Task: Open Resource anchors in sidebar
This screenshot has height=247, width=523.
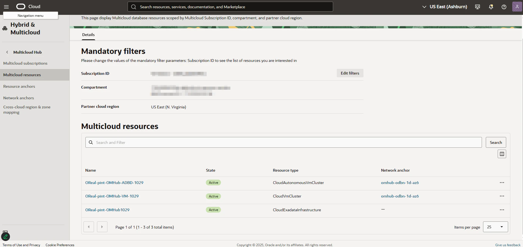Action: click(19, 86)
